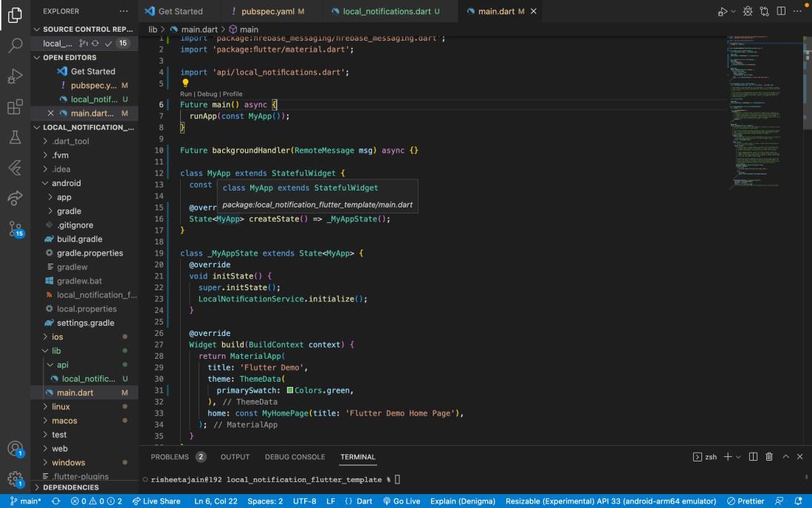Switch to the pubspec.yaml tab
This screenshot has width=812, height=508.
click(x=267, y=11)
